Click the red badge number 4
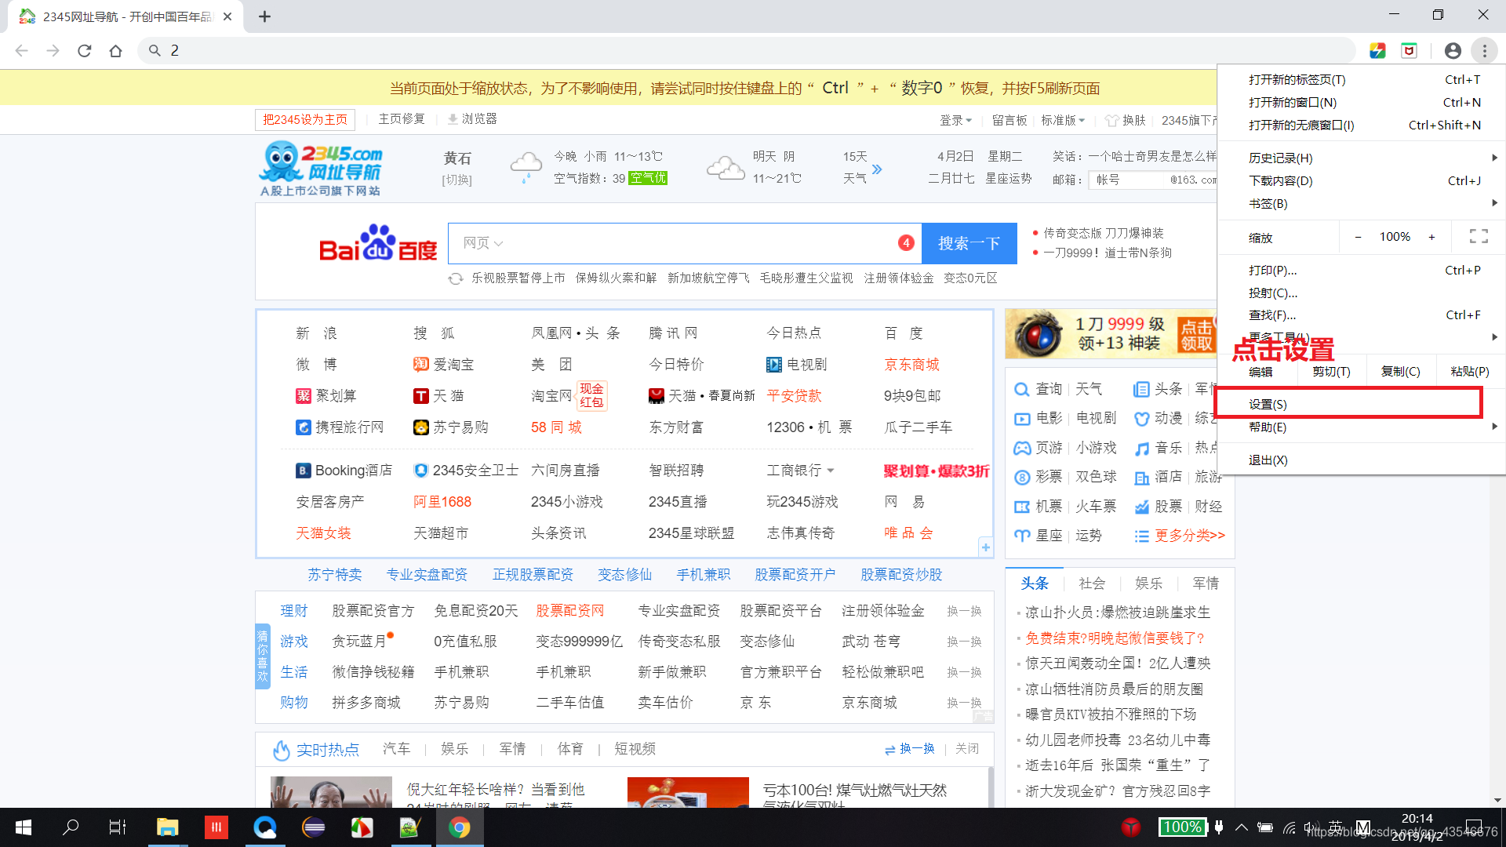The image size is (1506, 847). pos(906,243)
